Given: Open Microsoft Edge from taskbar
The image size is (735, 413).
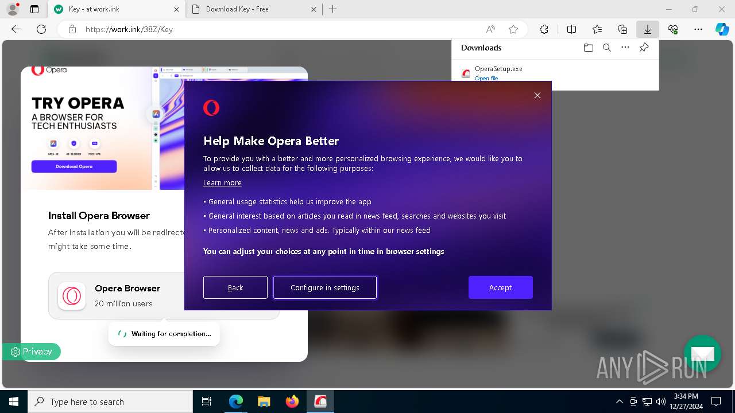Looking at the screenshot, I should pyautogui.click(x=236, y=402).
